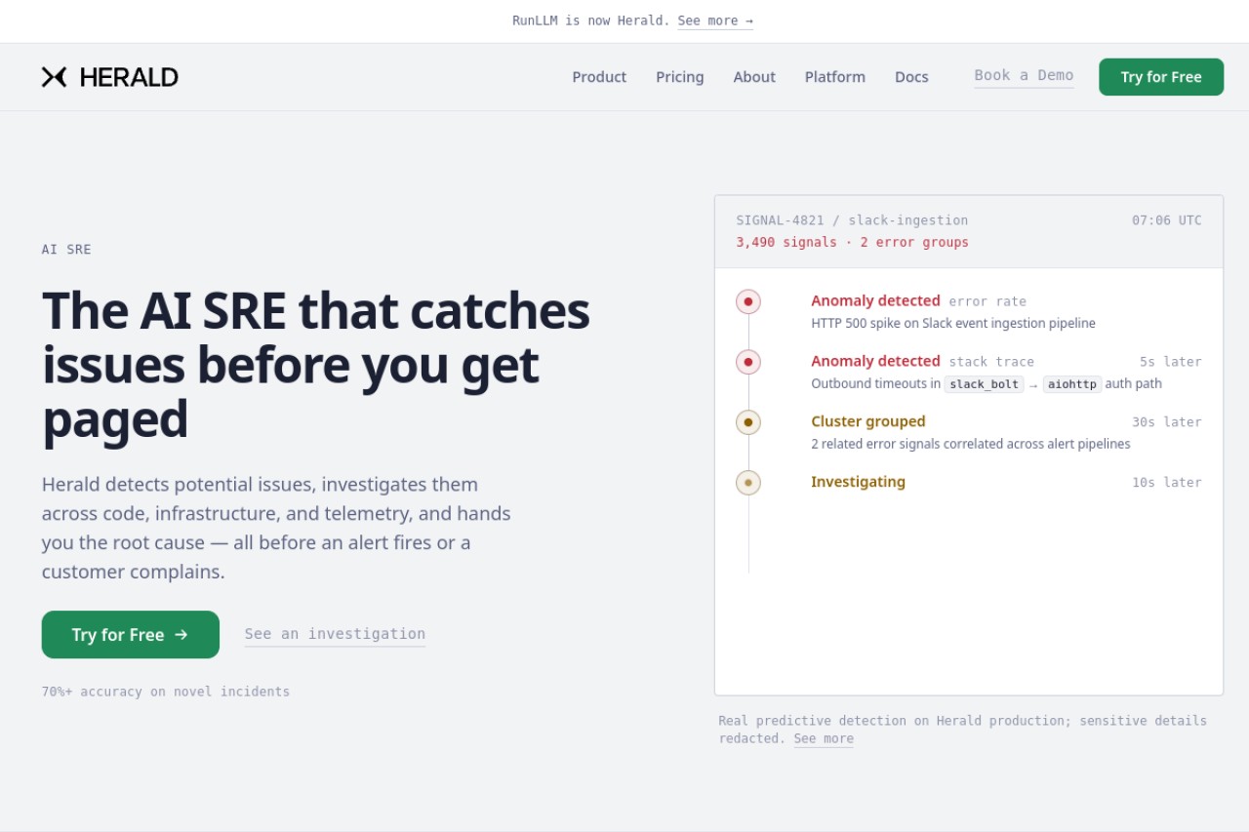Click the aiohttp code tag
This screenshot has height=832, width=1249.
tap(1072, 384)
